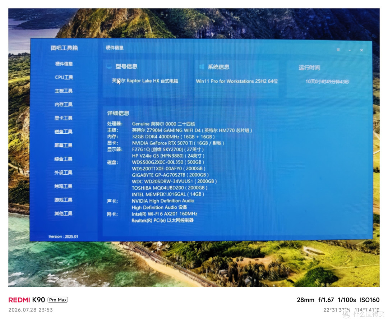Screen dimensions: 388x322
Task: Click the 型号信息 heading
Action: 126,66
